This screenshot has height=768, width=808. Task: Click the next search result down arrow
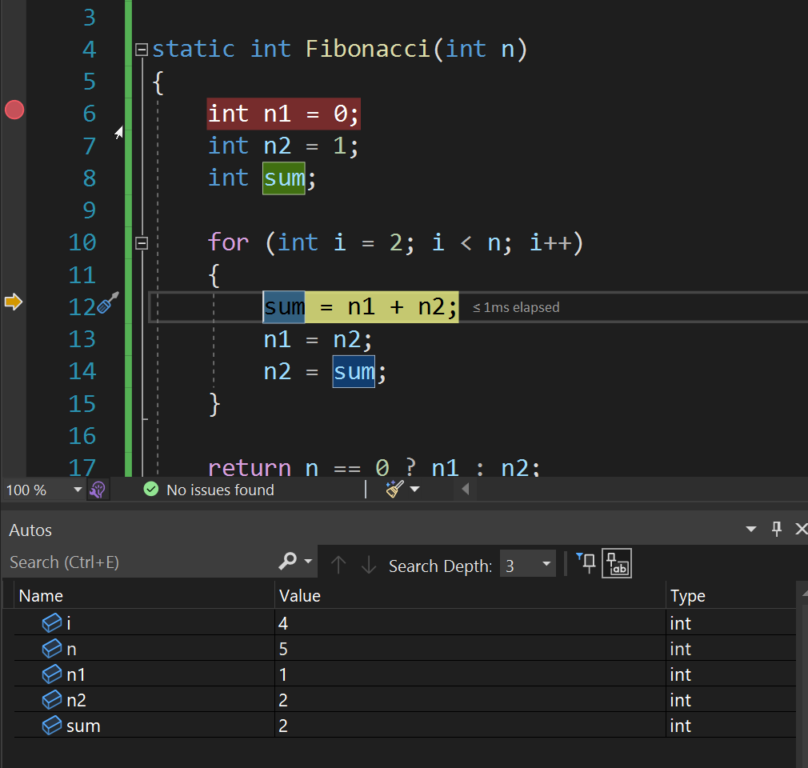pyautogui.click(x=368, y=565)
